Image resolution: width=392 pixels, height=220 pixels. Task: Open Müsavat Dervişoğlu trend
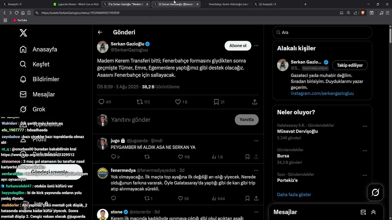tap(297, 131)
